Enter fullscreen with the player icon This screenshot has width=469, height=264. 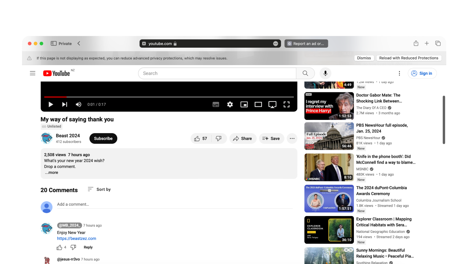(287, 104)
